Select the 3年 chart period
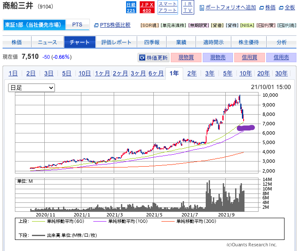 210,73
